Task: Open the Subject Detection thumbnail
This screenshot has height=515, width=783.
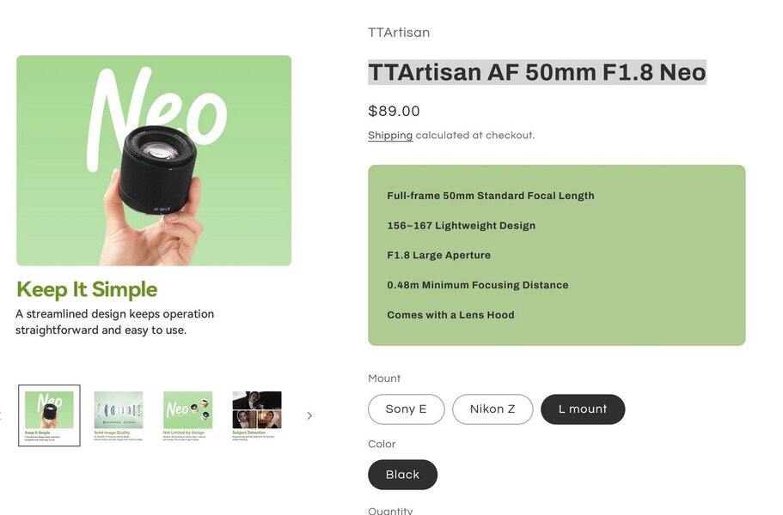Action: (x=257, y=415)
